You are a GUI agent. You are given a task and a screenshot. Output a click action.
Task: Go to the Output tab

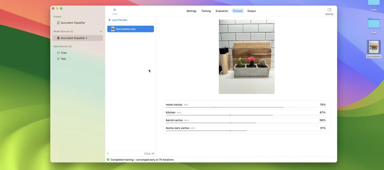click(x=251, y=11)
